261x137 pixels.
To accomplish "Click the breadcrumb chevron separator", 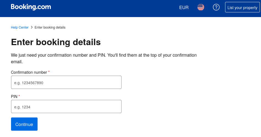I will point(32,27).
